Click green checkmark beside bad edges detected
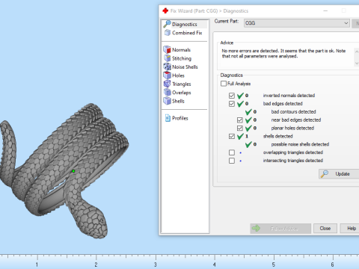The image size is (359, 269). click(x=240, y=104)
